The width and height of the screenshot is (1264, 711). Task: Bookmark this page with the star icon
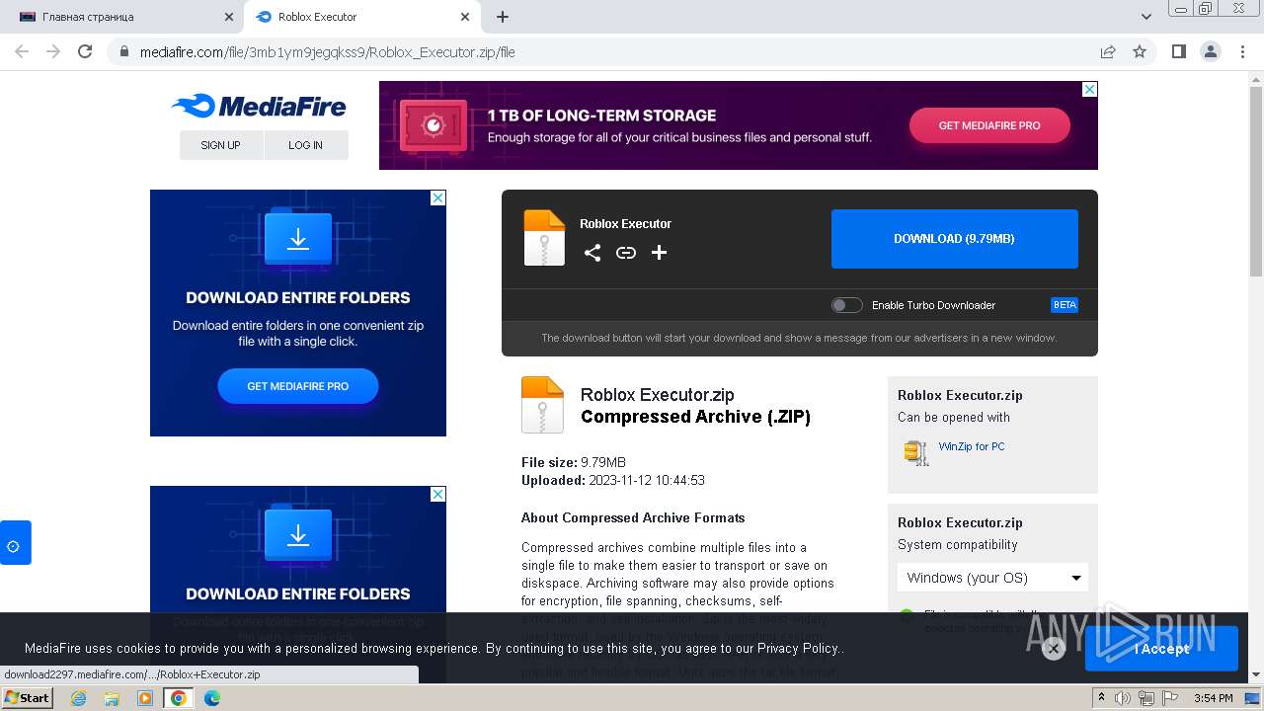pos(1140,51)
